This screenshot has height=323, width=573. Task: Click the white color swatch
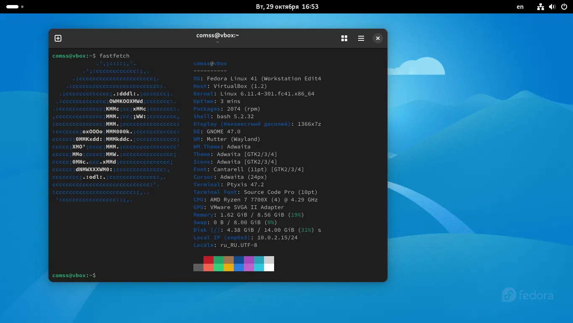click(269, 267)
